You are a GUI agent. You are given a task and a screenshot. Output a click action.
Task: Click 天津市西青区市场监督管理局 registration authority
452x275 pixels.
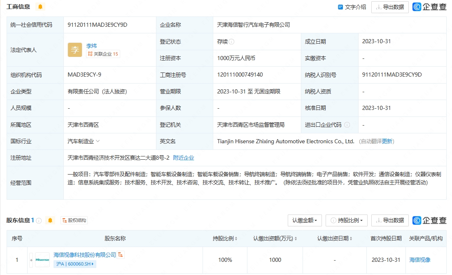251,125
